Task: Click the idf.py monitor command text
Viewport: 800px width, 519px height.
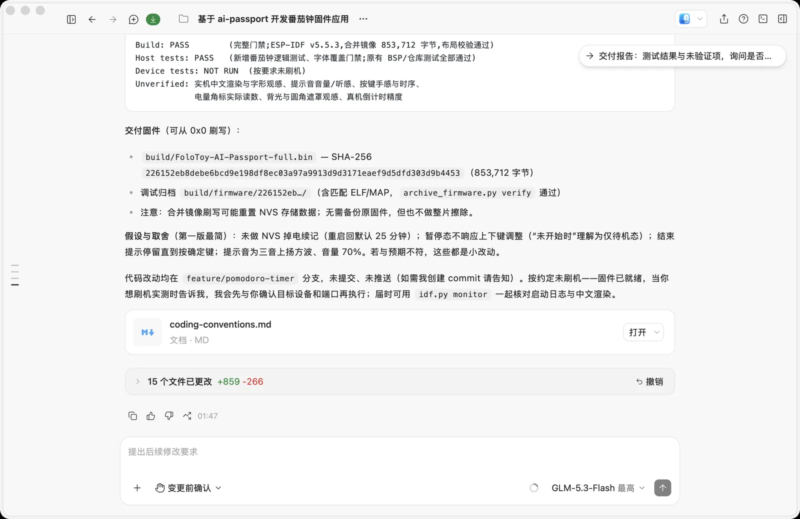Action: [453, 294]
